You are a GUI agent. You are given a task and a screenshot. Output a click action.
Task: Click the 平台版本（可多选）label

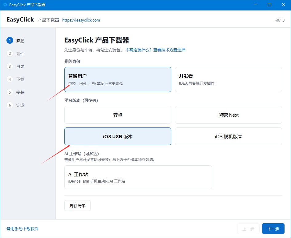(x=81, y=100)
